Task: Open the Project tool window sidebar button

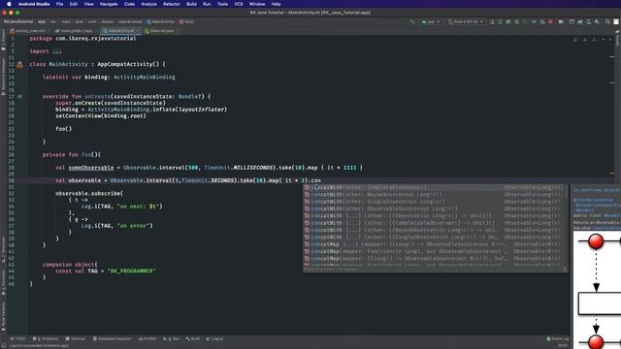Action: click(3, 40)
